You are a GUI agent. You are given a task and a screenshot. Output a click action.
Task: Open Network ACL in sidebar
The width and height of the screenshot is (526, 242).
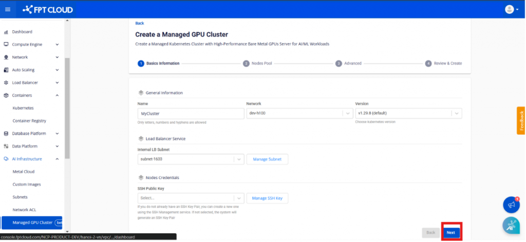point(24,210)
